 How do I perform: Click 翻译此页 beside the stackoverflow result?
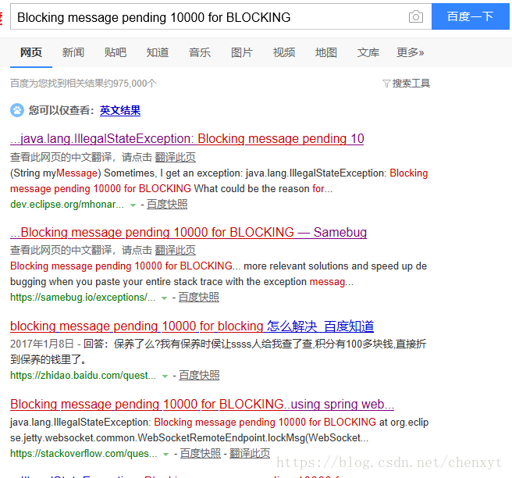click(x=250, y=454)
